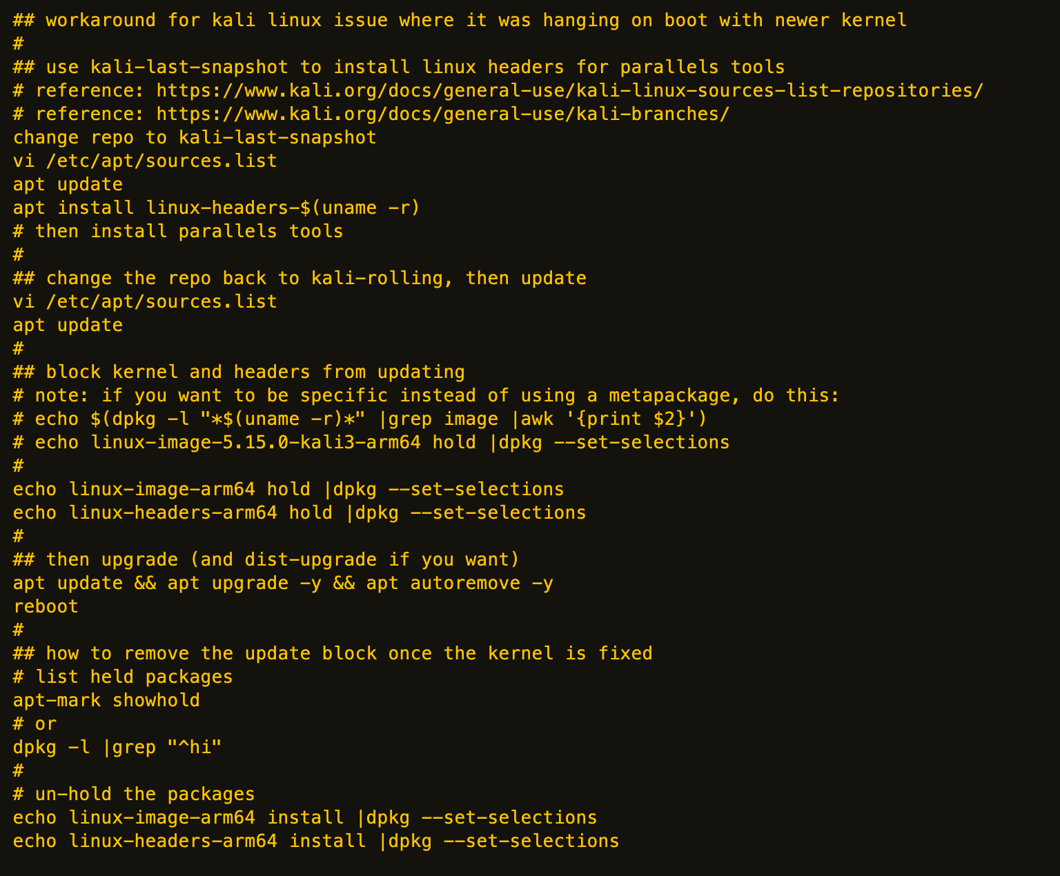The image size is (1060, 876).
Task: Click the 'apt update && apt upgrade -y' line
Action: pos(283,584)
